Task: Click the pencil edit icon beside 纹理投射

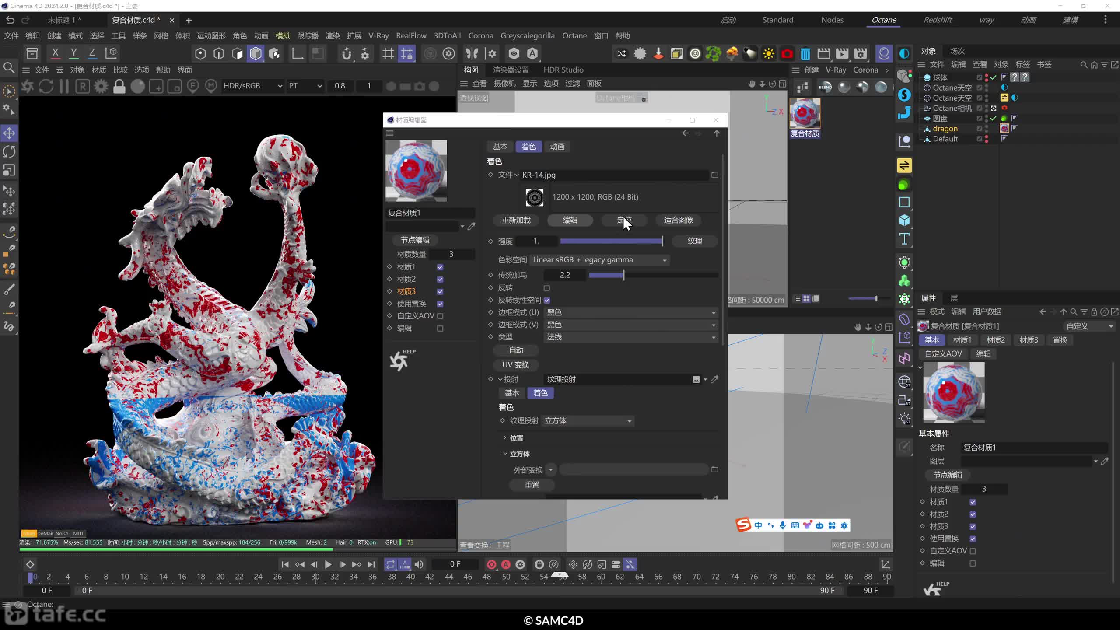Action: pyautogui.click(x=714, y=379)
